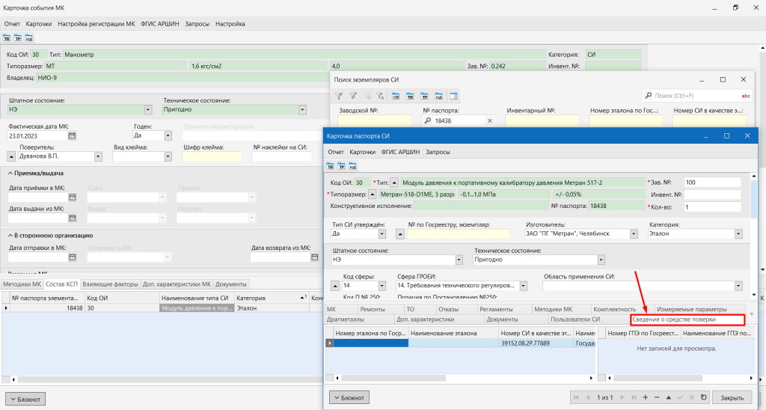766x410 pixels.
Task: Open calendar for Дата возврата из МК
Action: click(x=314, y=257)
